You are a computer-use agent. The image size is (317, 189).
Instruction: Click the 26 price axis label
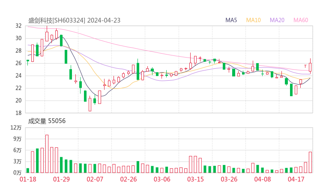pos(18,63)
